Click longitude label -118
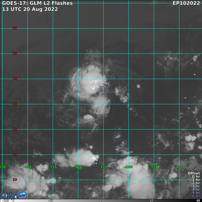Image resolution: width=202 pixels, height=202 pixels. pyautogui.click(x=154, y=167)
